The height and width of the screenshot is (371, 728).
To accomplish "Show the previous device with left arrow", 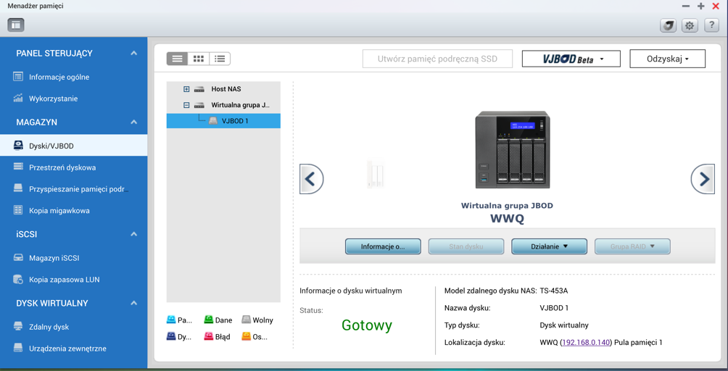I will coord(311,179).
